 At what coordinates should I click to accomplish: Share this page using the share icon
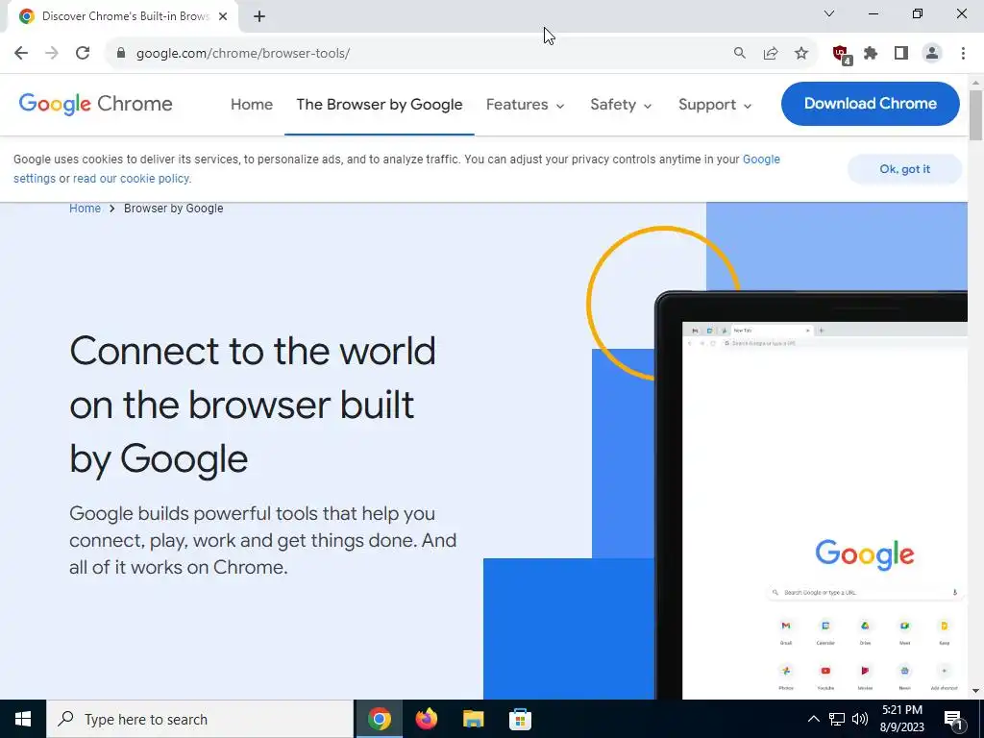771,54
